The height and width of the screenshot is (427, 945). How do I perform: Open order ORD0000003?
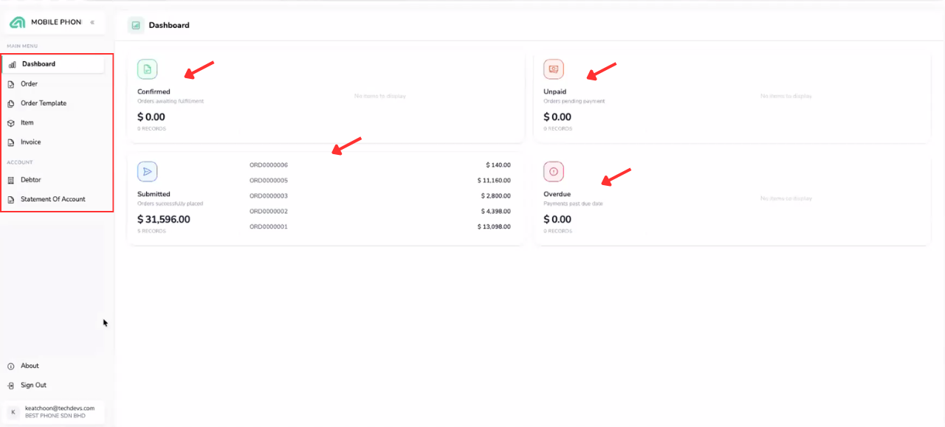click(x=269, y=196)
